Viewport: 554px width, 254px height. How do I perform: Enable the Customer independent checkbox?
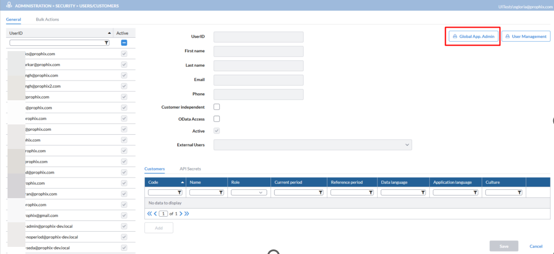coord(217,107)
